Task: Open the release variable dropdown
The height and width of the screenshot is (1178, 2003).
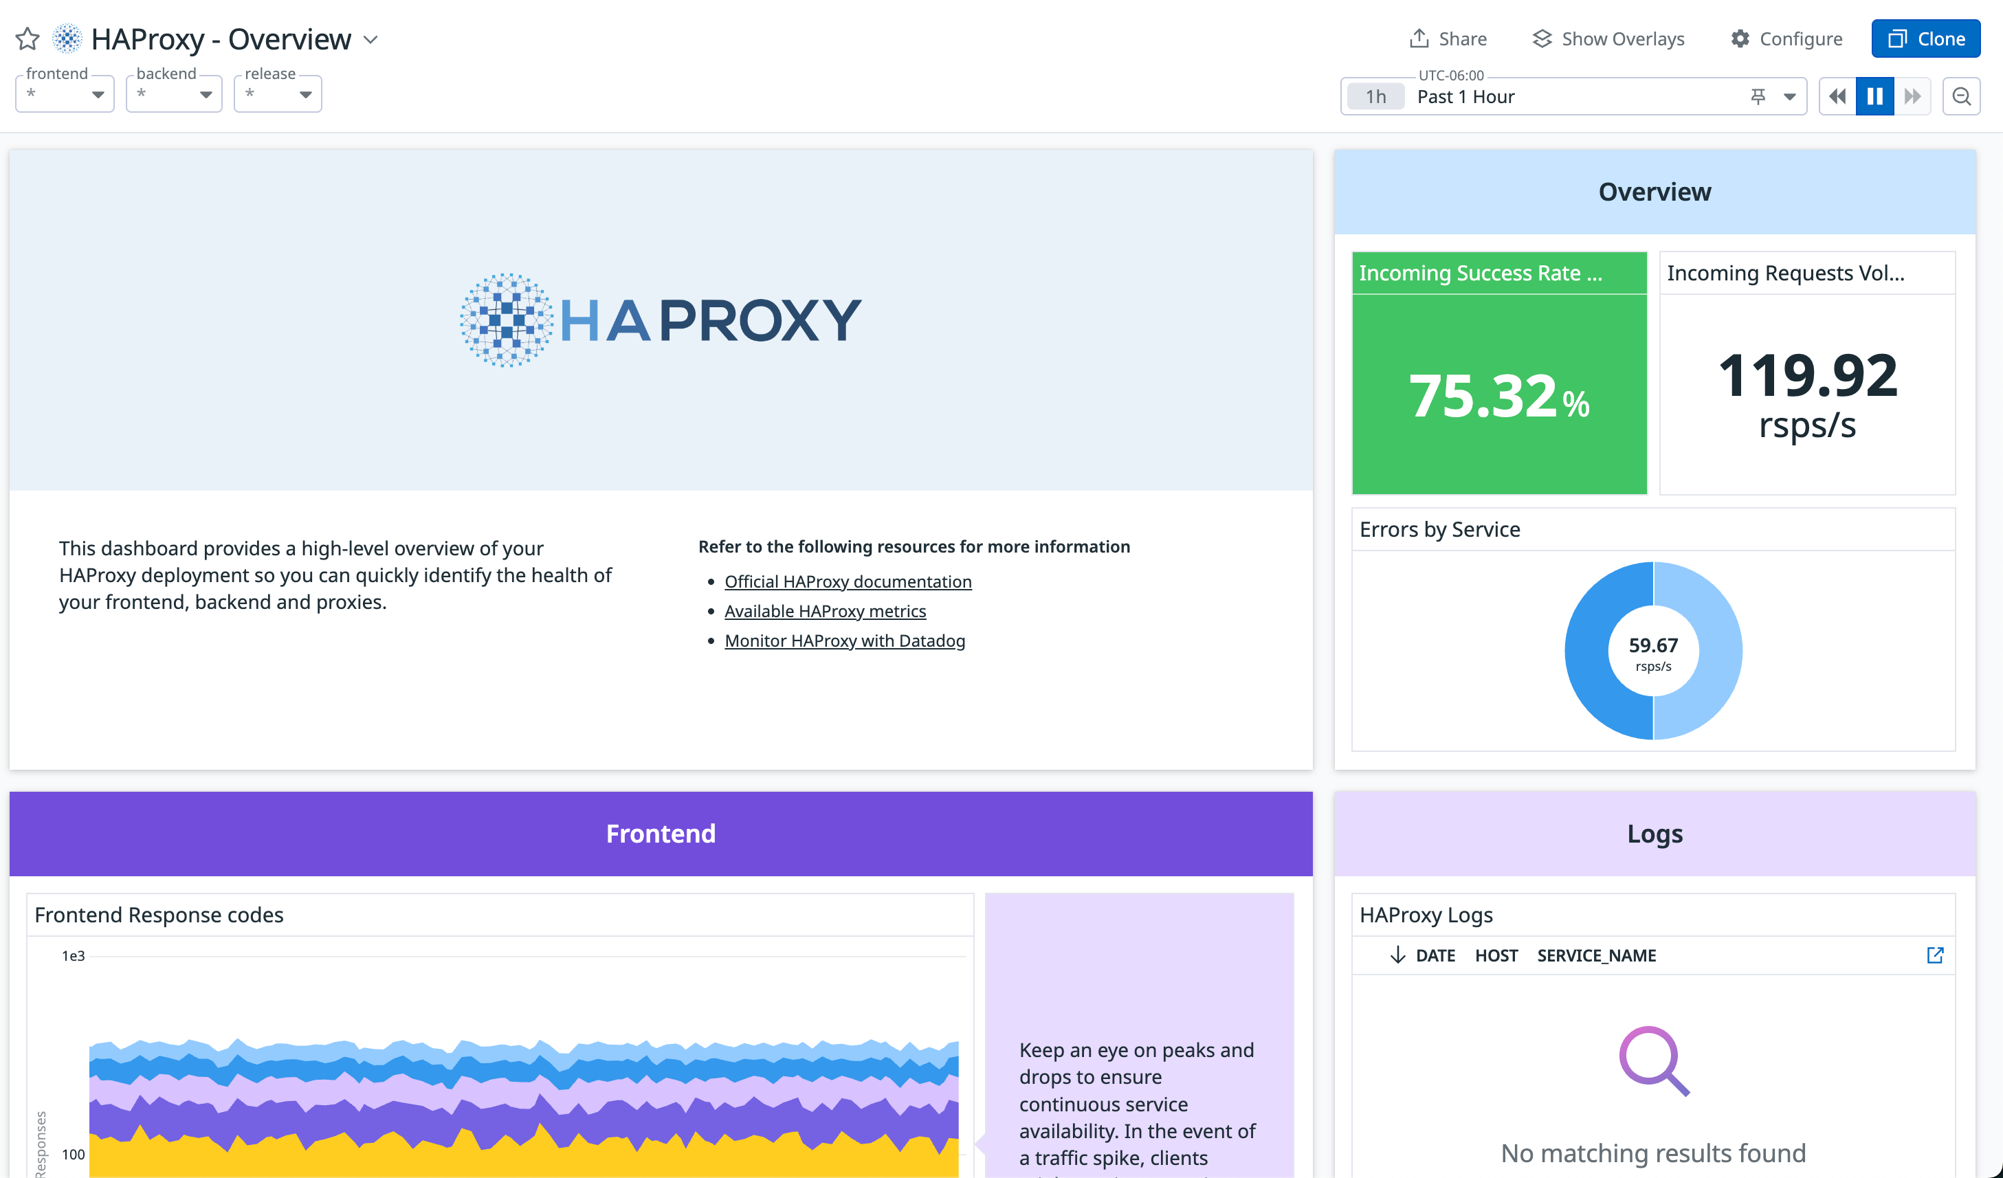Action: (x=278, y=93)
